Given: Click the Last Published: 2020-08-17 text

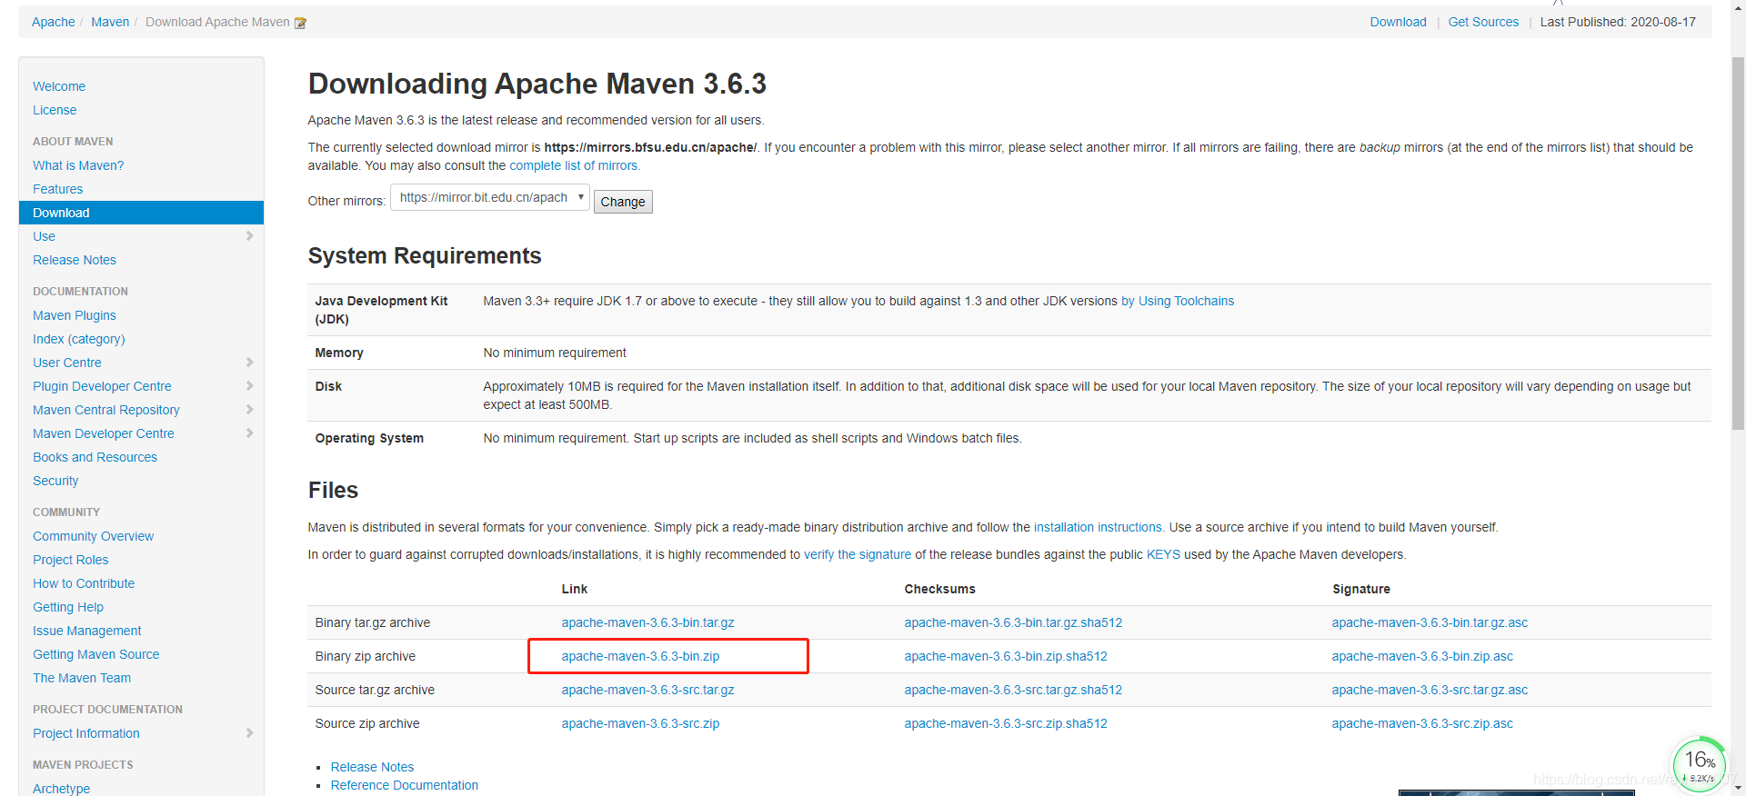Looking at the screenshot, I should (1618, 22).
